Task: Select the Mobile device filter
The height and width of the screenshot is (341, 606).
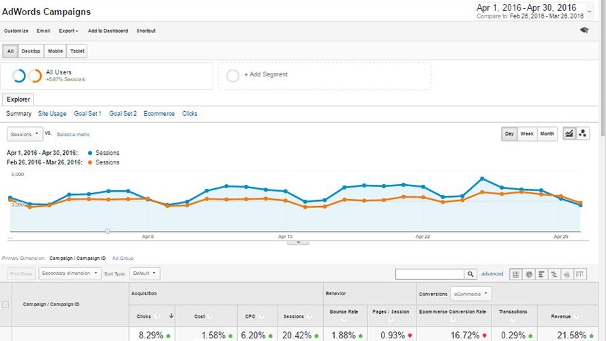Action: [x=55, y=51]
